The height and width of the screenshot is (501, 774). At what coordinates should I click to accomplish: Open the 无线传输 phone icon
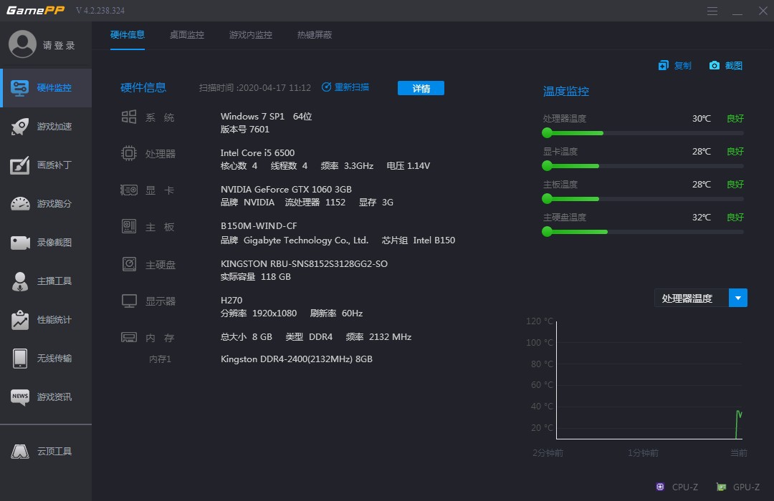(20, 359)
